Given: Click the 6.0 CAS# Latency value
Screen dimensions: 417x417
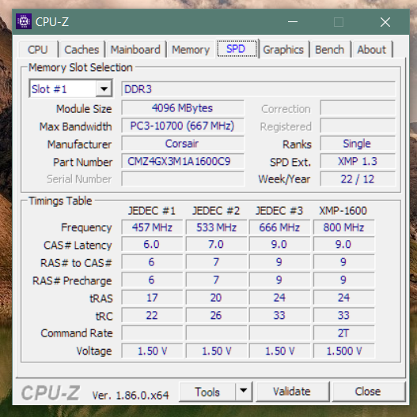Looking at the screenshot, I should tap(152, 244).
